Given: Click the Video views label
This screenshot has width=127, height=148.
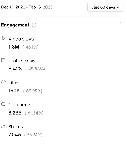Looking at the screenshot, I should 21,39.
